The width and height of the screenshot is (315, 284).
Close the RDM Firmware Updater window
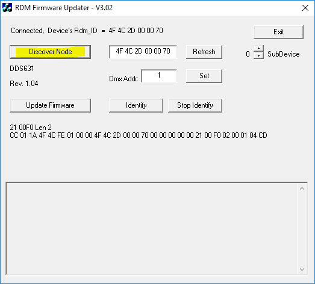pos(305,8)
